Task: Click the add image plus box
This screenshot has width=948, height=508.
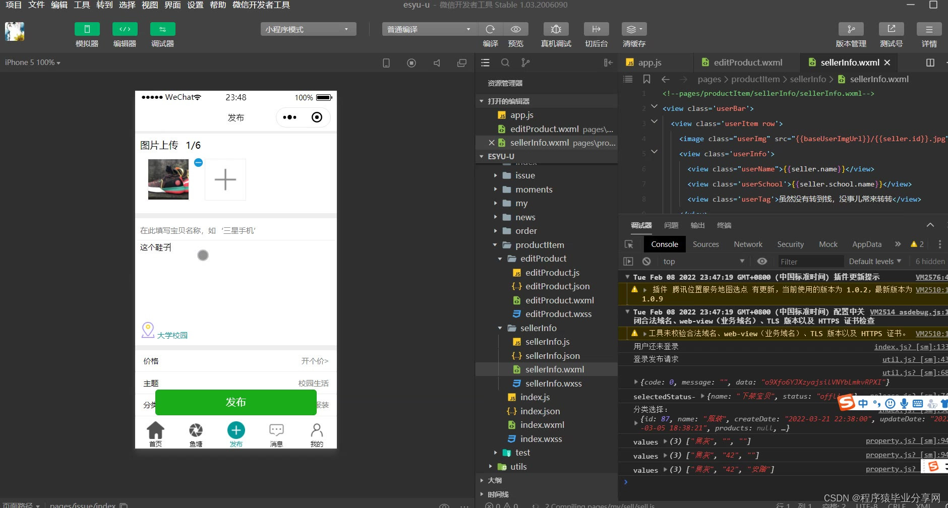Action: click(225, 179)
